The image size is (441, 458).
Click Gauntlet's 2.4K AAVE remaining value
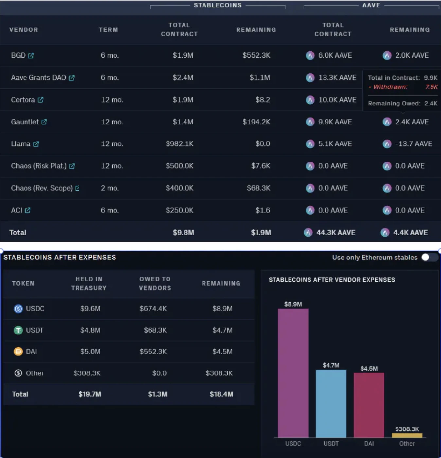click(x=411, y=122)
